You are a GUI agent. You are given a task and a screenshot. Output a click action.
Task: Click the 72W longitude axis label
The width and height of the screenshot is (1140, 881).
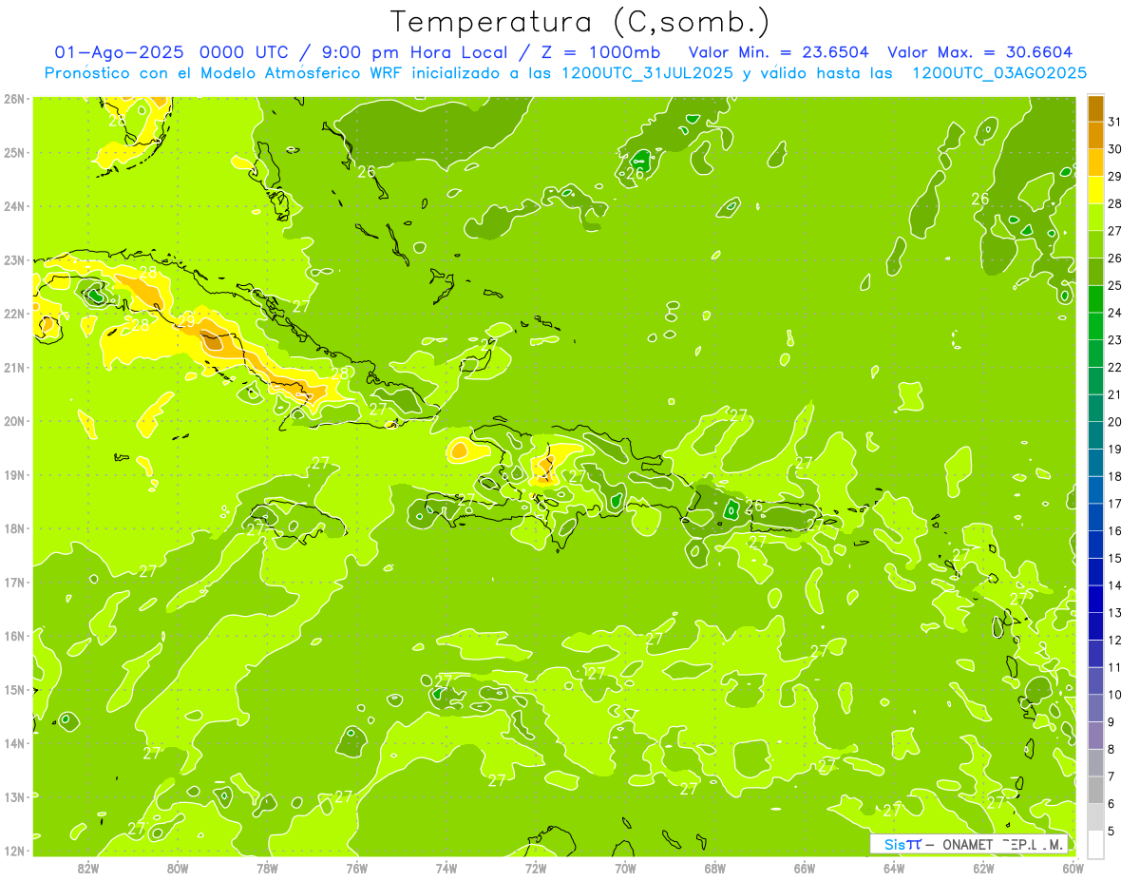[x=536, y=869]
